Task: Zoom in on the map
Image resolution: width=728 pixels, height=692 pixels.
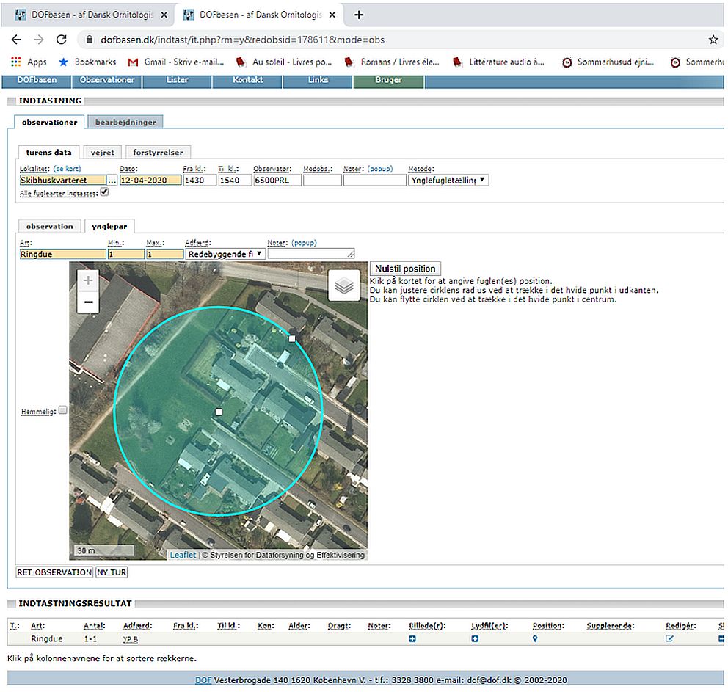Action: (88, 280)
